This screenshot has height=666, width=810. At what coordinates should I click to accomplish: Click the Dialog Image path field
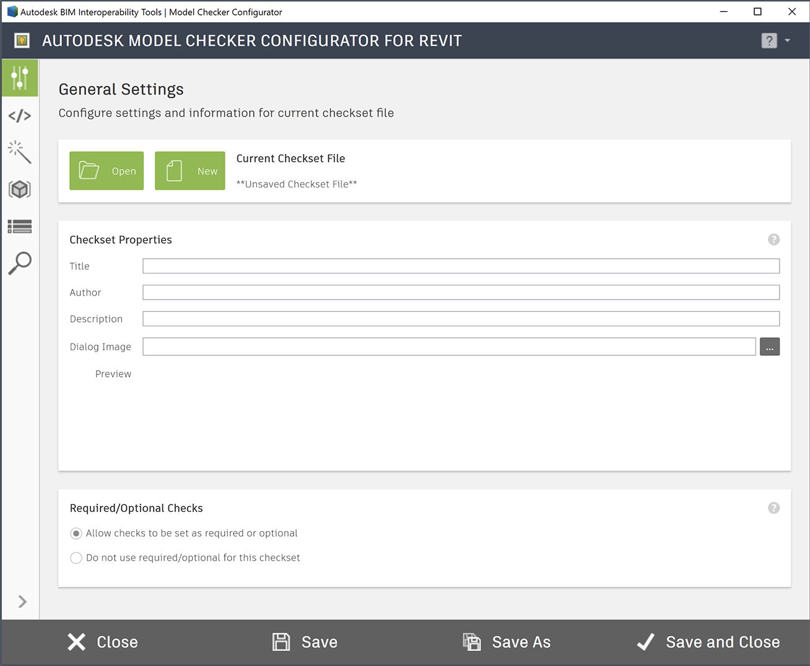click(450, 347)
